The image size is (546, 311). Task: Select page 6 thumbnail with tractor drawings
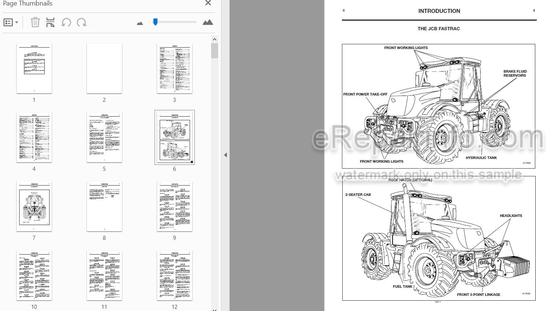[174, 138]
